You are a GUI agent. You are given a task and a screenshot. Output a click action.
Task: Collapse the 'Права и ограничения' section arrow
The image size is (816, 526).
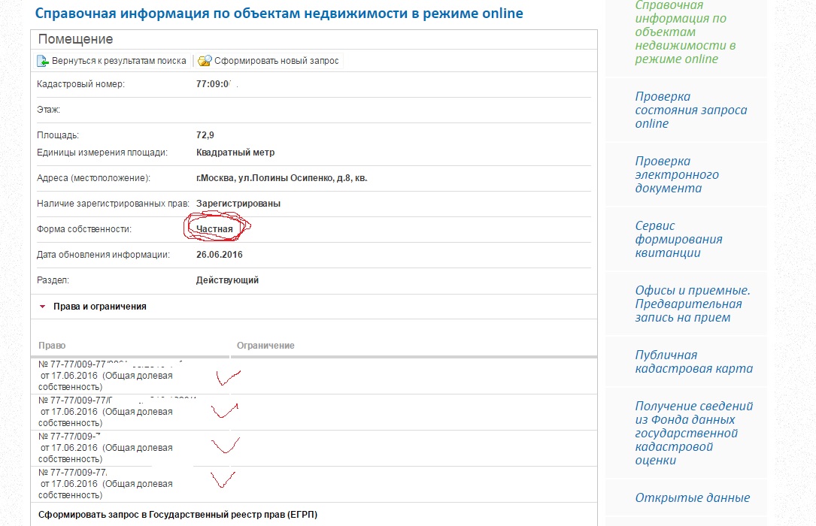pyautogui.click(x=42, y=307)
